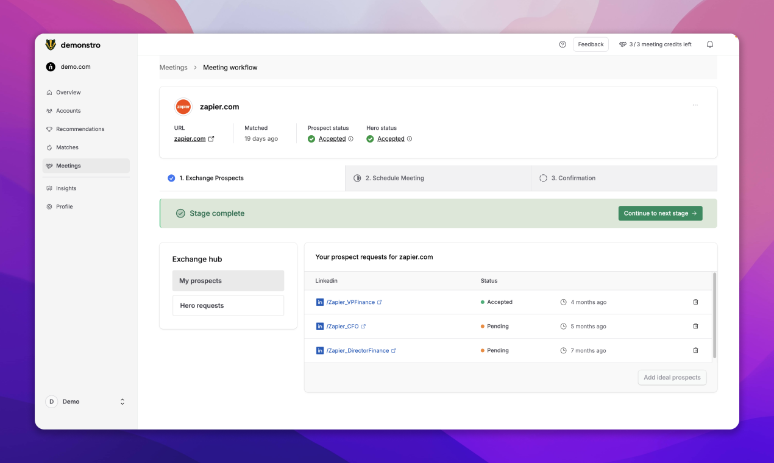Open Profile from the sidebar

coord(86,207)
